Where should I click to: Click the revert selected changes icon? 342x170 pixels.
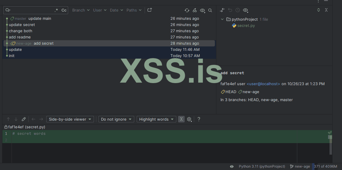pos(230,10)
